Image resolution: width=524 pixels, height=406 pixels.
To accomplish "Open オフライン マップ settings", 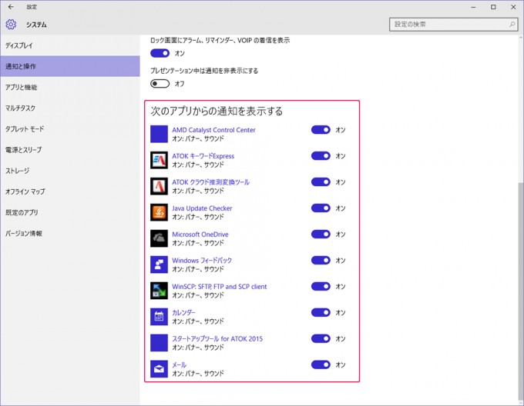I will pos(70,191).
